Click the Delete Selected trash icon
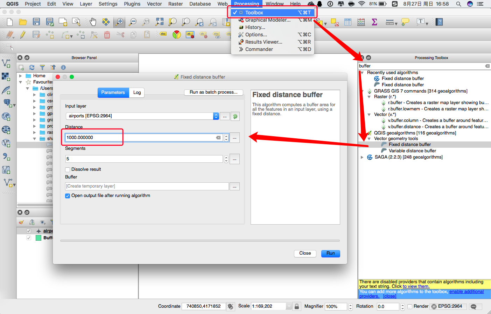491x314 pixels. pos(107,35)
